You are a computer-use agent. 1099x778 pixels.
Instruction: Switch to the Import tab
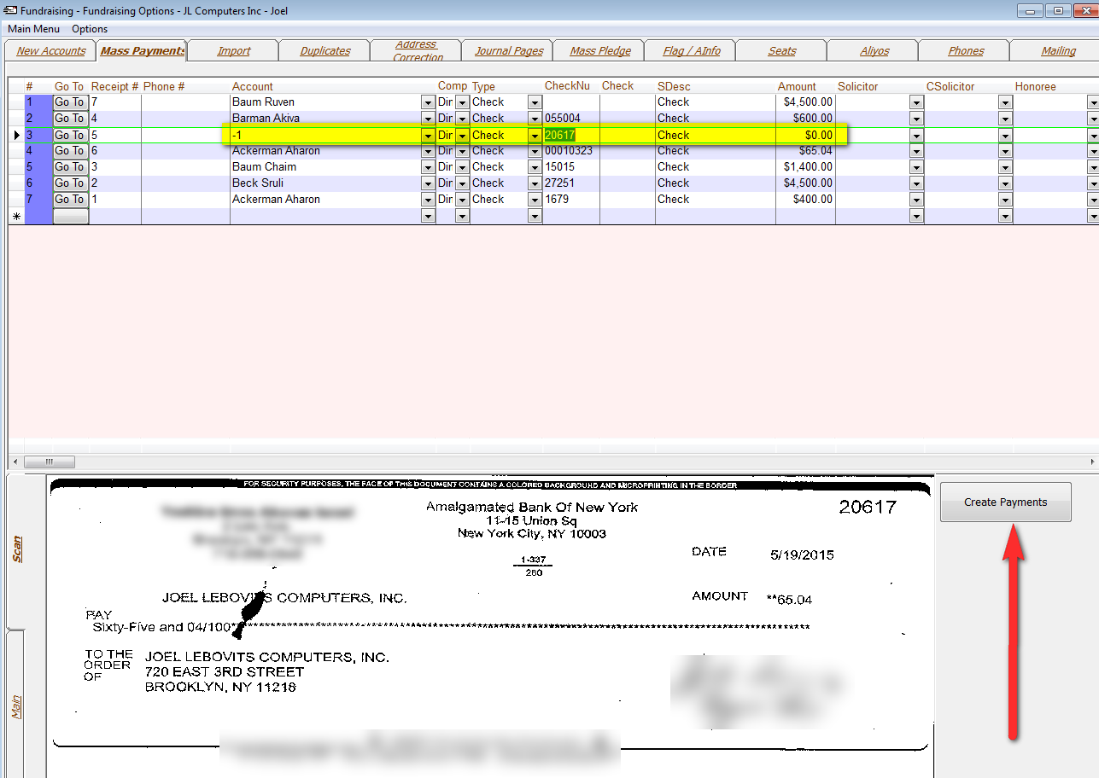[x=233, y=51]
